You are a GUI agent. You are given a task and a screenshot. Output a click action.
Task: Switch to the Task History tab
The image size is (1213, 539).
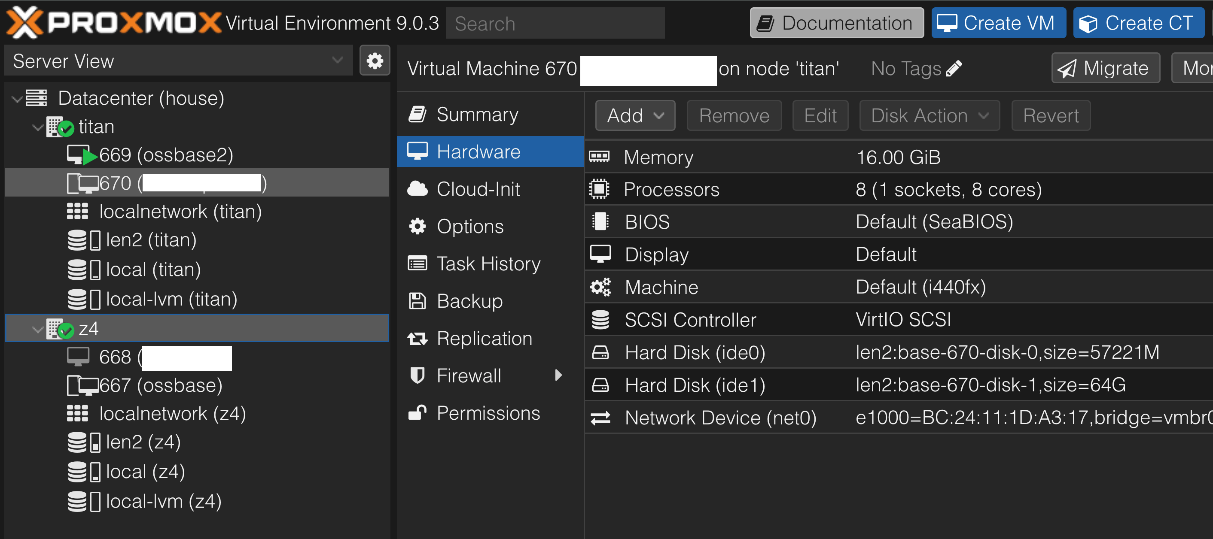coord(488,264)
